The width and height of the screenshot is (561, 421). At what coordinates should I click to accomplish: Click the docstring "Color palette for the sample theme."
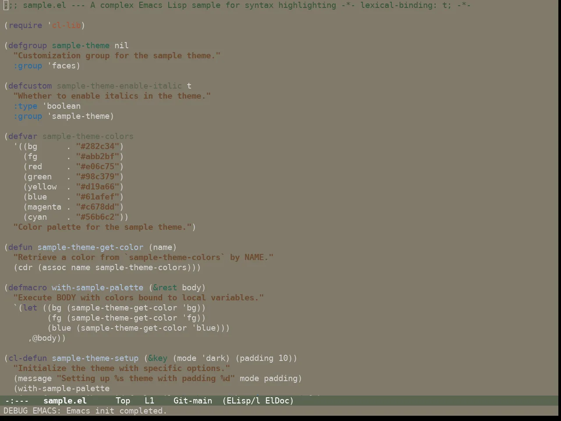pos(103,227)
